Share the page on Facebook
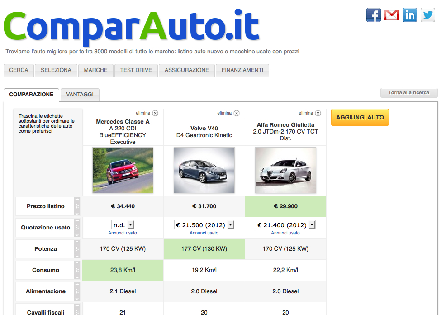Image resolution: width=446 pixels, height=315 pixels. [374, 15]
